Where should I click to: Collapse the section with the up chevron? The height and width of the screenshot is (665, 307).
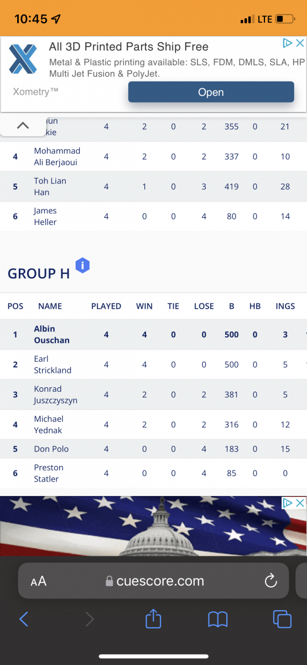(x=23, y=126)
